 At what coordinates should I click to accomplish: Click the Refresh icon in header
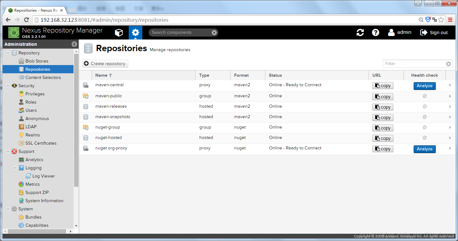(360, 33)
